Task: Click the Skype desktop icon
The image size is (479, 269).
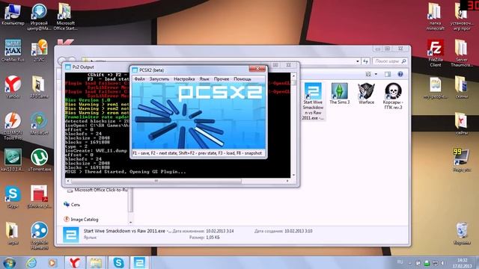Action: coord(13,197)
